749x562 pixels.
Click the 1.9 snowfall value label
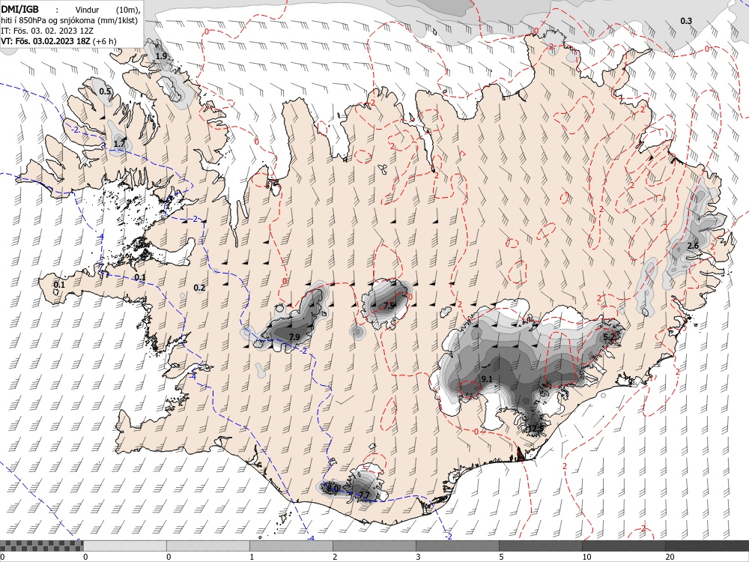(162, 56)
